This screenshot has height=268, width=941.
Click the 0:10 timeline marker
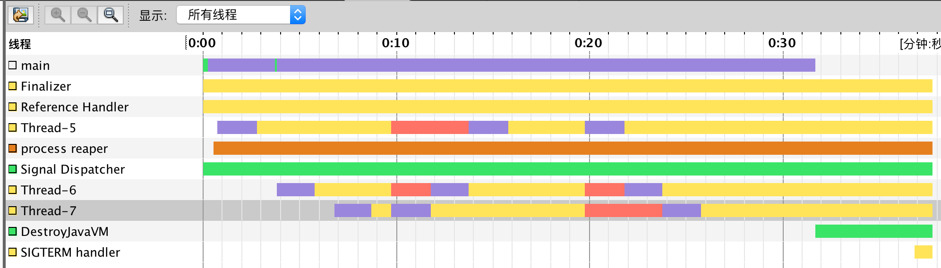point(396,43)
